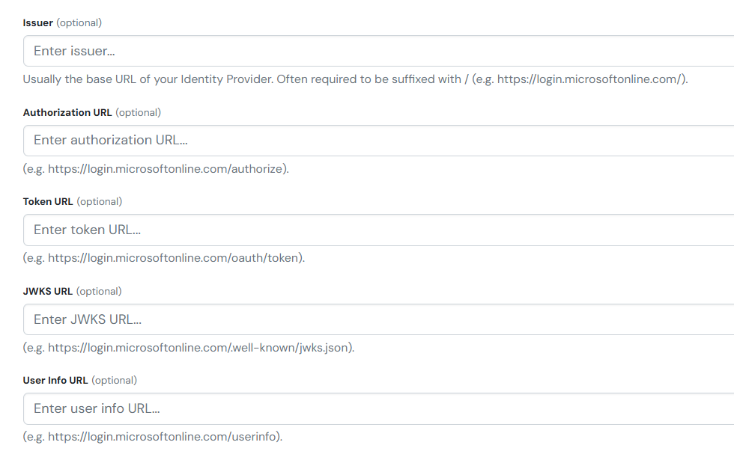Click the jwks.json example hint text
Image resolution: width=734 pixels, height=460 pixels.
(x=189, y=348)
